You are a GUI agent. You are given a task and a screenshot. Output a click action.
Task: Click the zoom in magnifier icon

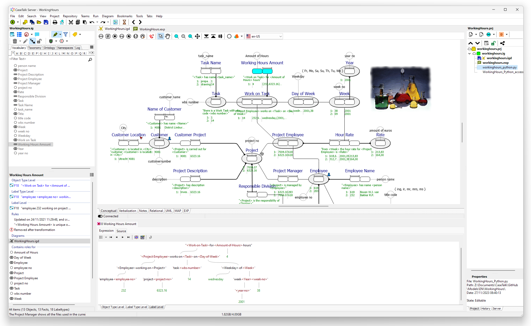pos(190,36)
